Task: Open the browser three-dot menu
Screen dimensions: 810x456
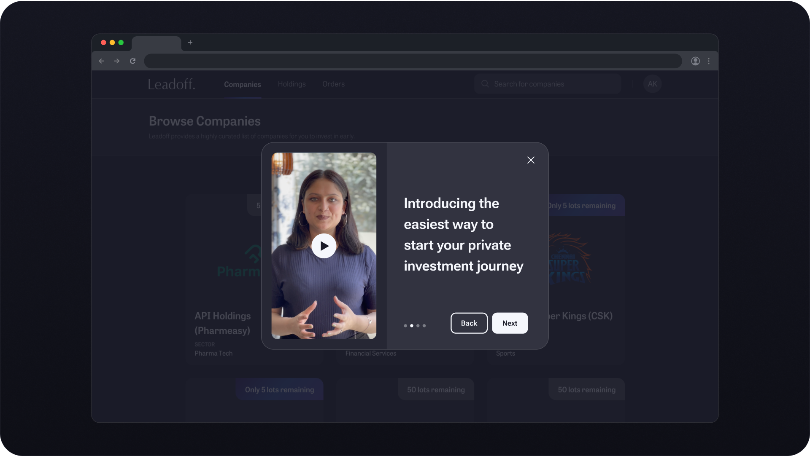Action: point(709,61)
